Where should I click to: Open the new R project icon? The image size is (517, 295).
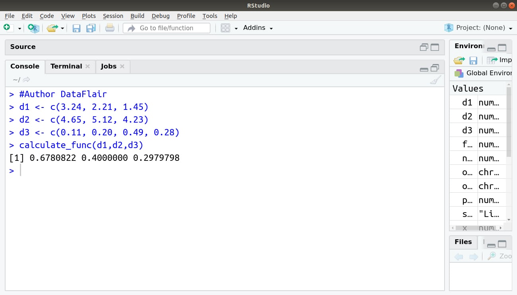(33, 28)
